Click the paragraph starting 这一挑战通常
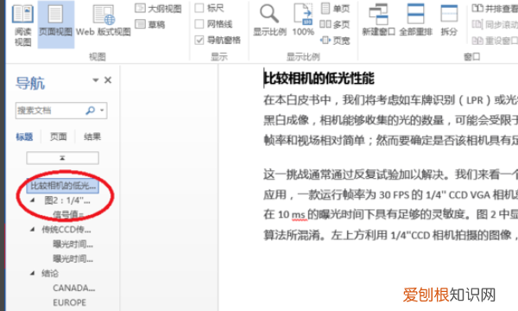Screen dimensions: 518x311 [390, 205]
